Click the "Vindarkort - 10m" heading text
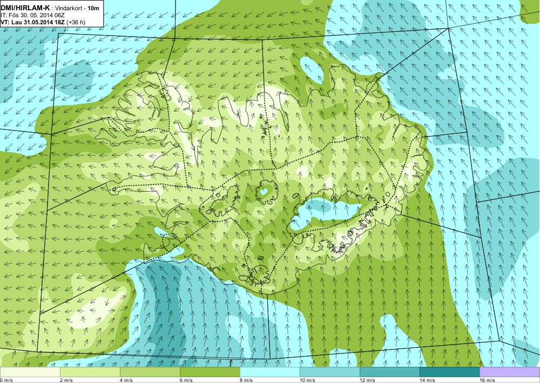This screenshot has width=540, height=383. tap(77, 8)
